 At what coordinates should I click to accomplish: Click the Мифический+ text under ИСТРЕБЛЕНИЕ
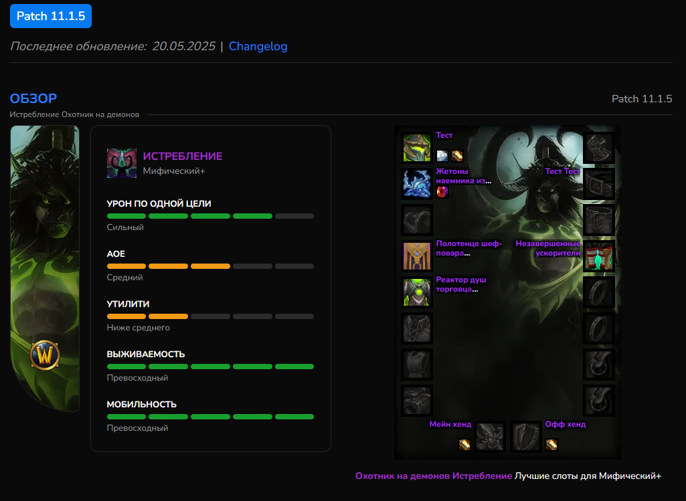[174, 171]
